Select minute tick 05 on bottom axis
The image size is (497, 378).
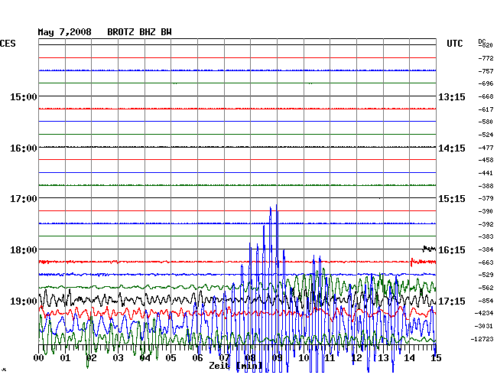(x=171, y=357)
